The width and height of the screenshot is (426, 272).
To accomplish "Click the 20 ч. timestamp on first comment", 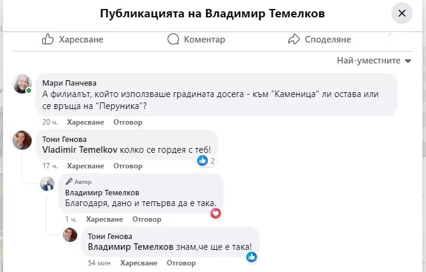I will click(50, 122).
